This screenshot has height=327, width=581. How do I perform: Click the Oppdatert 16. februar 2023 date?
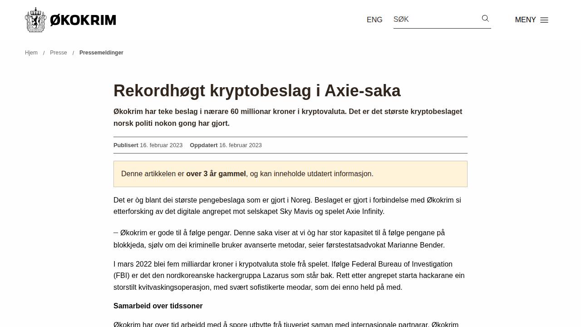pyautogui.click(x=226, y=145)
